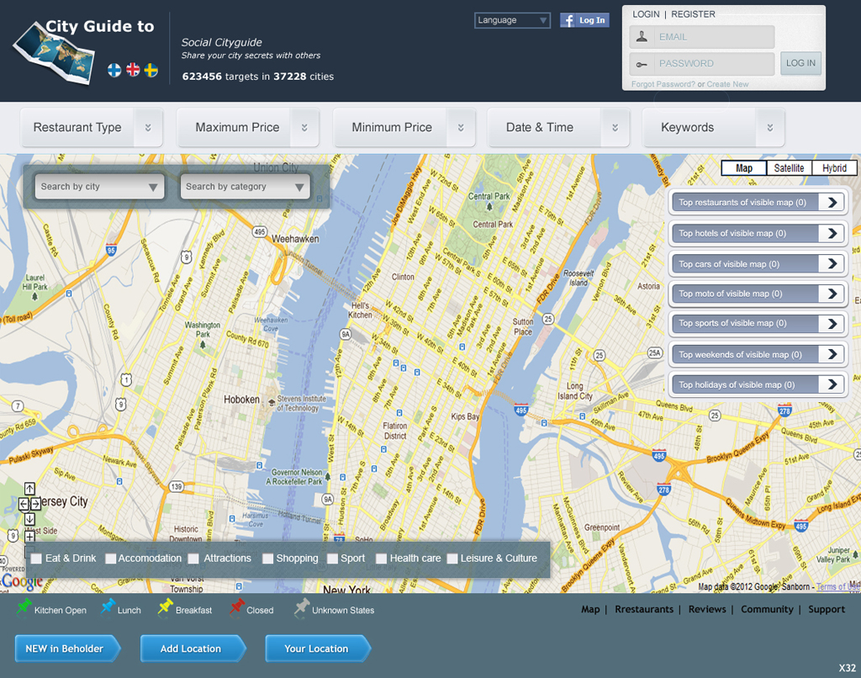Click the Your Location button
Image resolution: width=861 pixels, height=678 pixels.
pyautogui.click(x=319, y=649)
